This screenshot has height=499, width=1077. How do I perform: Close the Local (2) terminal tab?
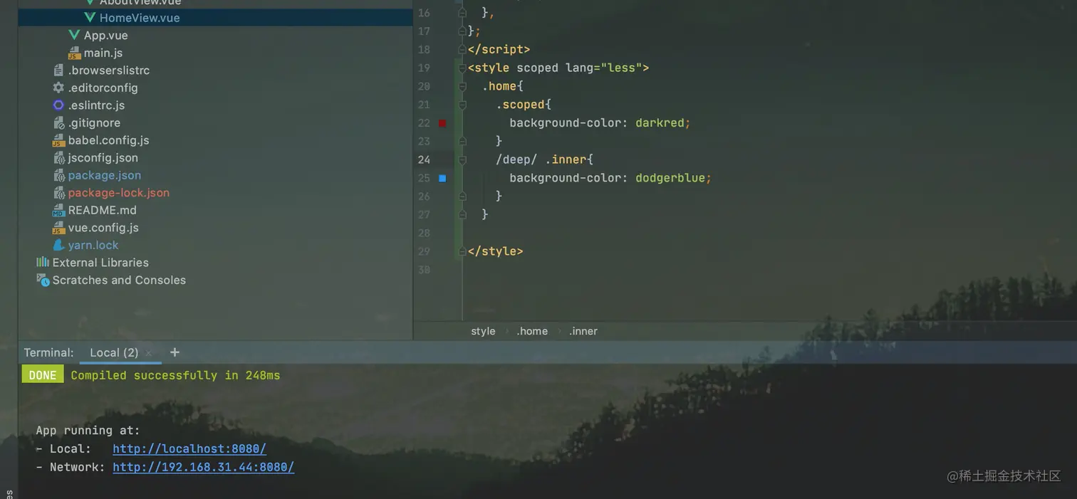pyautogui.click(x=149, y=353)
